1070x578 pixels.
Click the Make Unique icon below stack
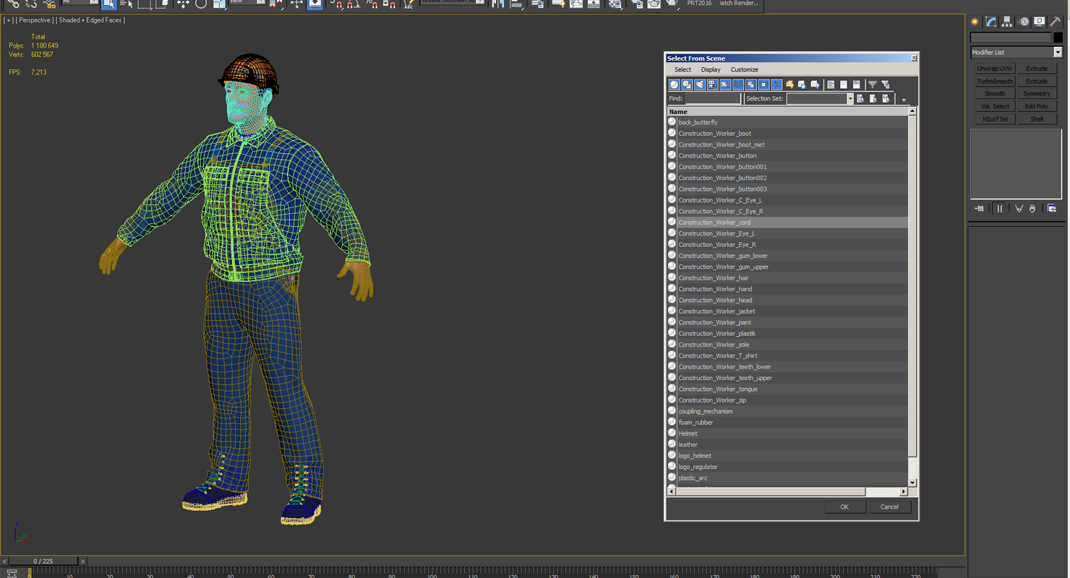pos(1019,209)
